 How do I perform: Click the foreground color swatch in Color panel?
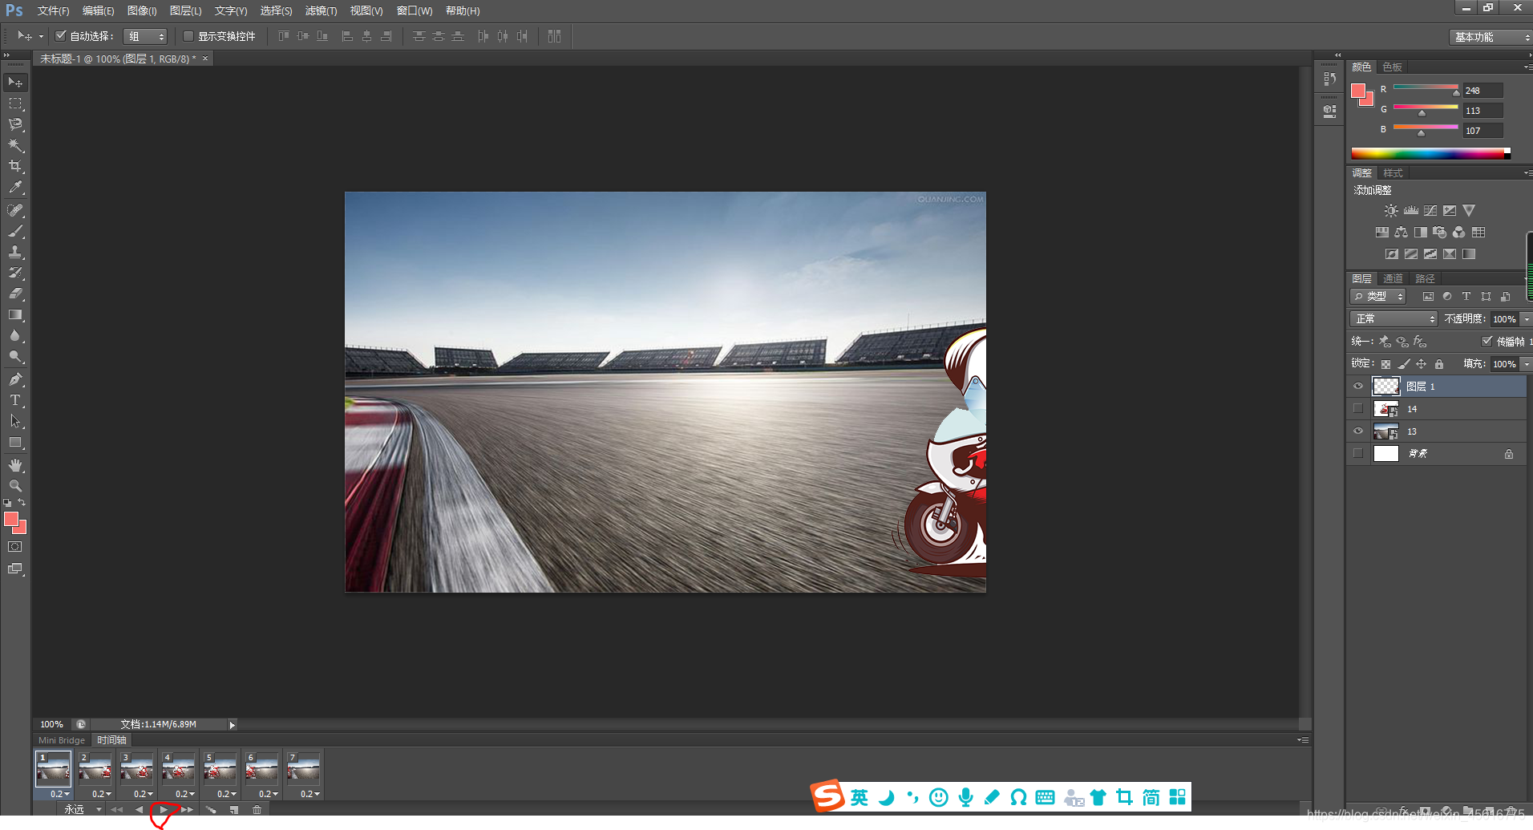click(x=1358, y=91)
